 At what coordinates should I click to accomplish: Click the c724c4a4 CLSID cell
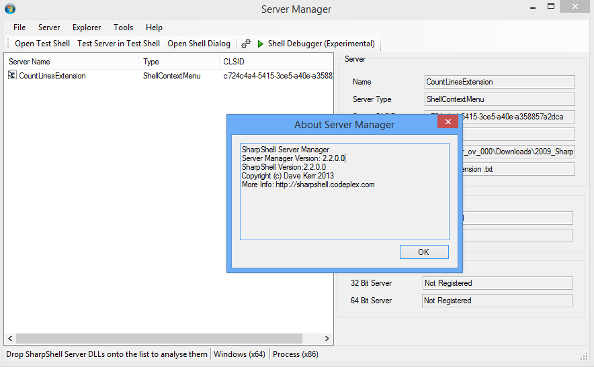pyautogui.click(x=278, y=76)
